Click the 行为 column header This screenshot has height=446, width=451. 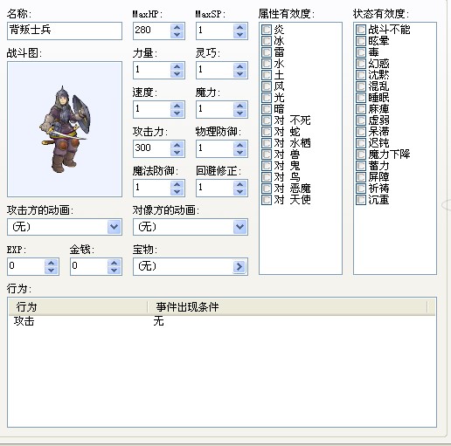(78, 307)
